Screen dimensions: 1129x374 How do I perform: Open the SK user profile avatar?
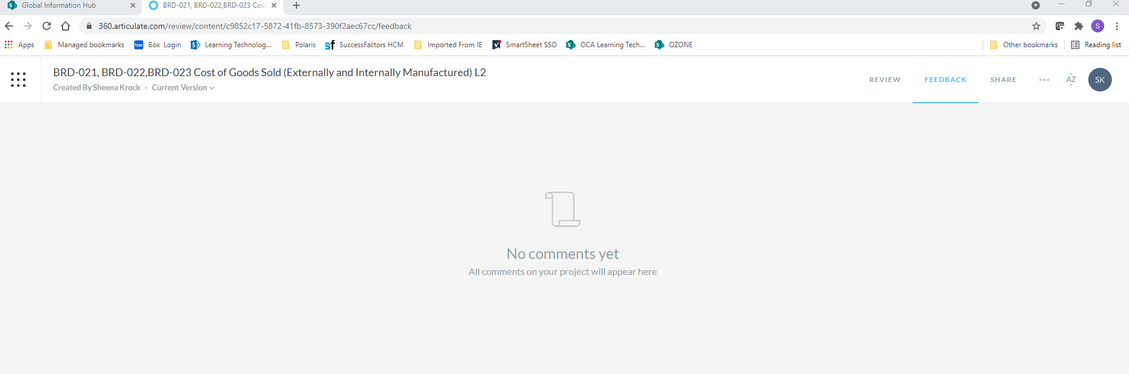[1099, 80]
